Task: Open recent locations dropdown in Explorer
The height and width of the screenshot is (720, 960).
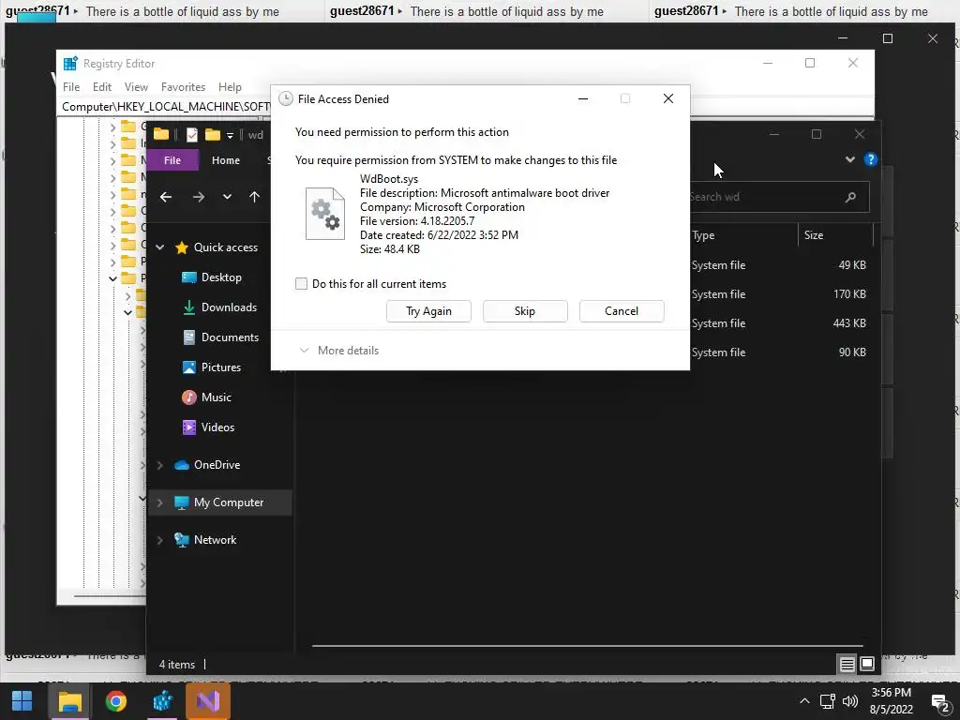Action: pyautogui.click(x=227, y=197)
